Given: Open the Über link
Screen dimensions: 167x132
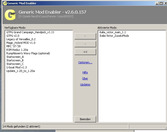Looking at the screenshot, I should (x=85, y=78).
